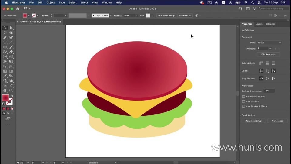291x164 pixels.
Task: Select the Ellipse shape tool
Action: coord(5,47)
